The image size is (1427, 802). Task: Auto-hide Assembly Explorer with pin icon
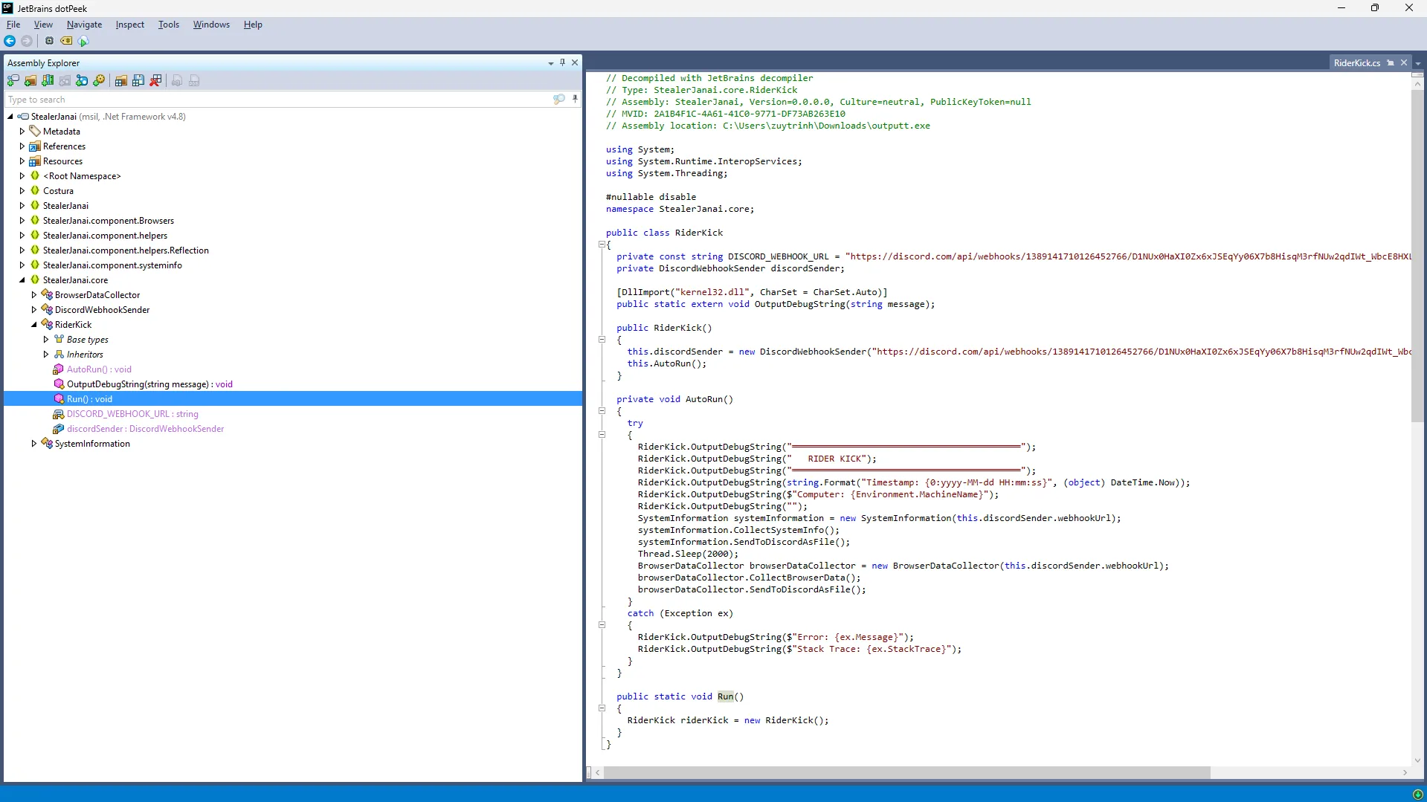tap(563, 62)
